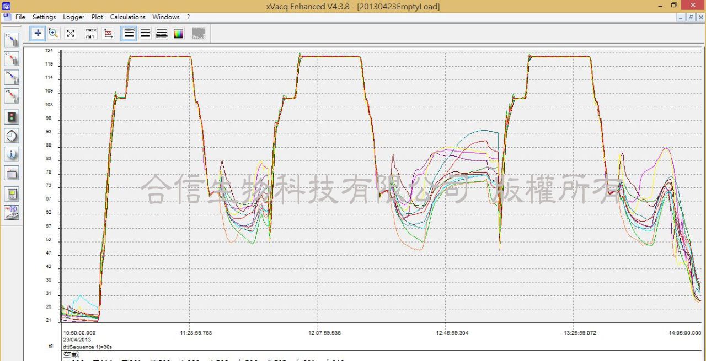Toggle the third horizontal lines display mode

point(162,33)
